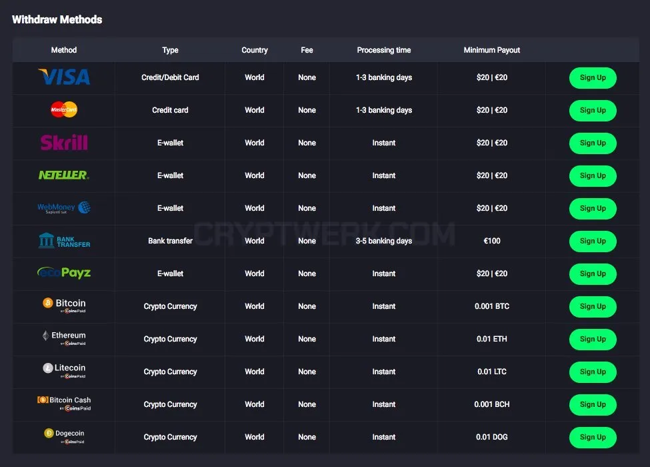Click the MasterCard logo
The width and height of the screenshot is (650, 467).
click(64, 109)
